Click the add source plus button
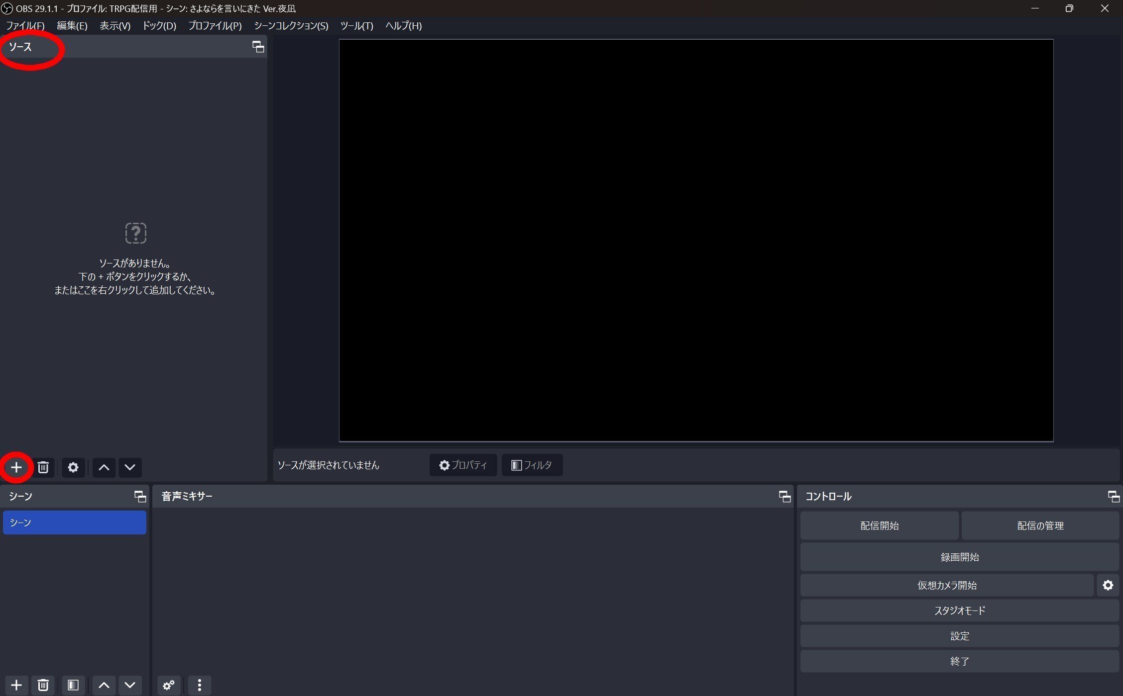 [x=16, y=467]
